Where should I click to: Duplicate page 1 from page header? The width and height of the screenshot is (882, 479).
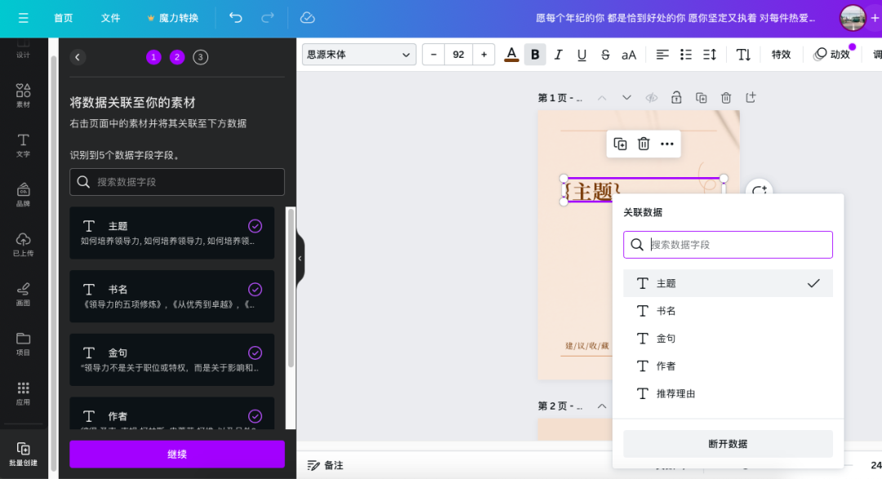[701, 98]
